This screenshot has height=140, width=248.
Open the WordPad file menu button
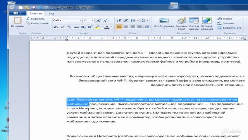pyautogui.click(x=17, y=13)
